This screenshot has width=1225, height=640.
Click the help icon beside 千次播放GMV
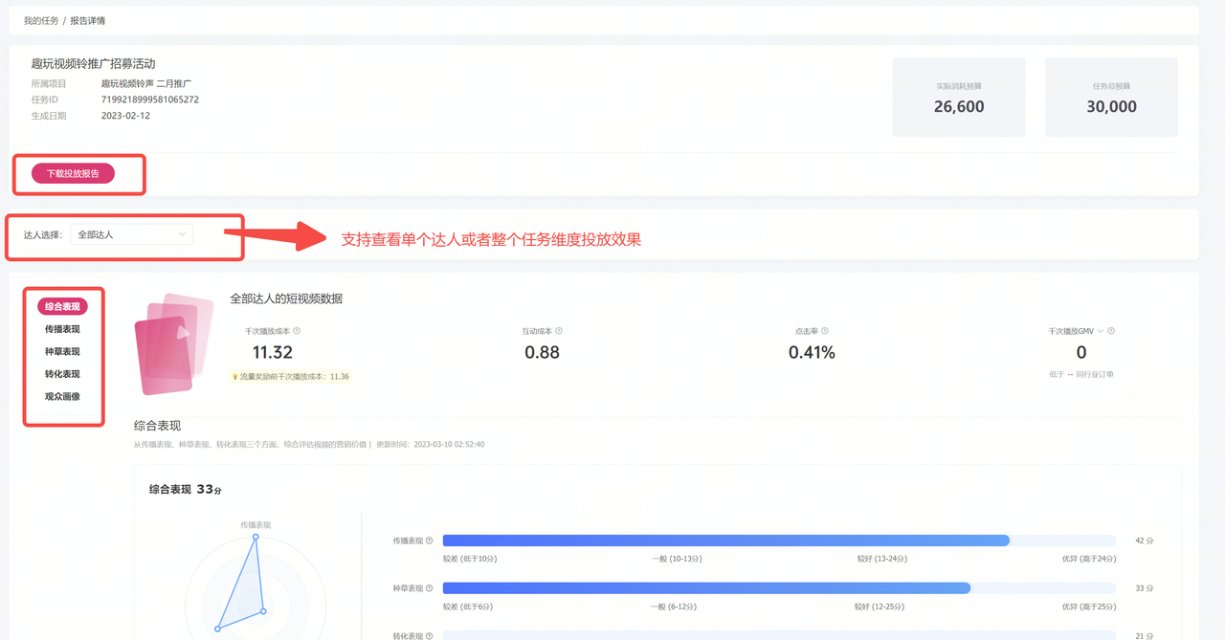click(x=1111, y=331)
